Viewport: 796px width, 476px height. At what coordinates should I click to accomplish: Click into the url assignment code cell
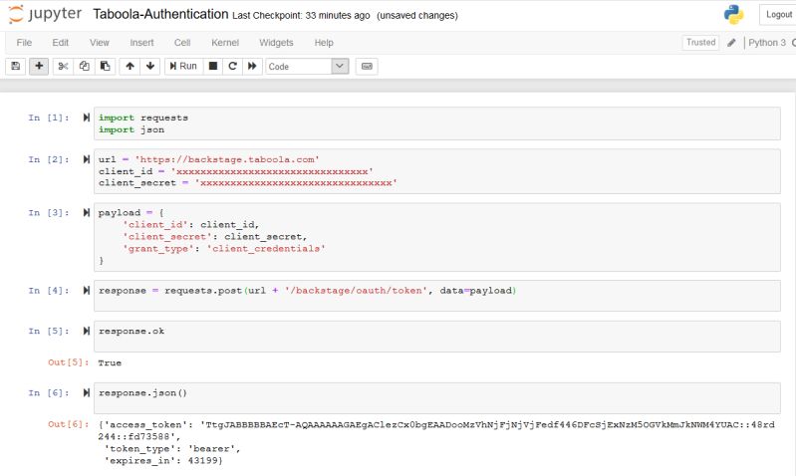tap(437, 171)
